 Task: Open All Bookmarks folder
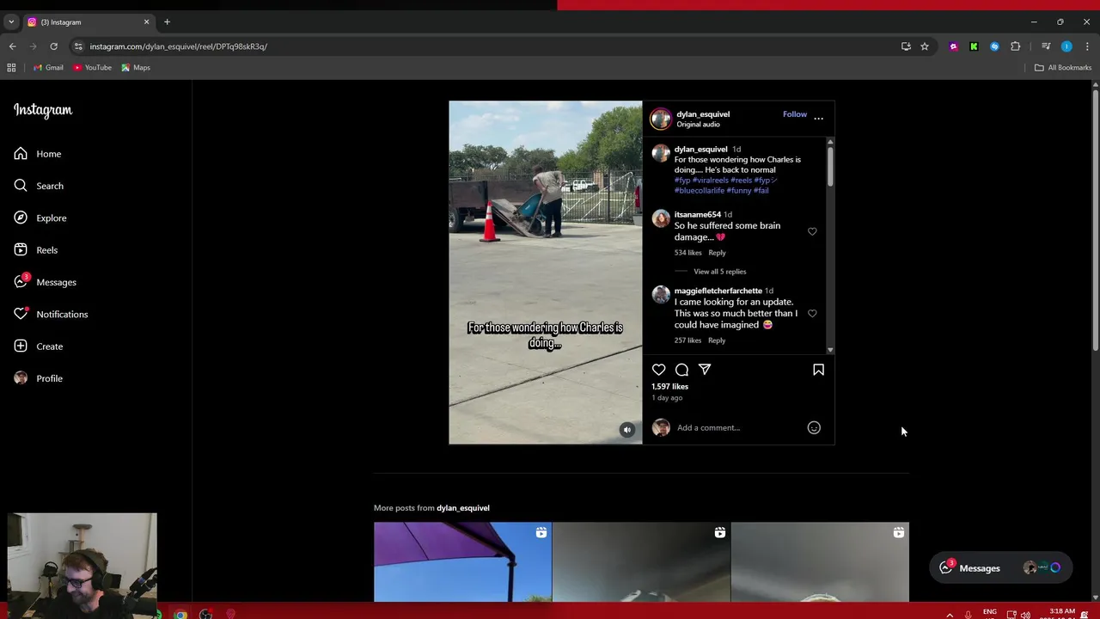[1063, 68]
